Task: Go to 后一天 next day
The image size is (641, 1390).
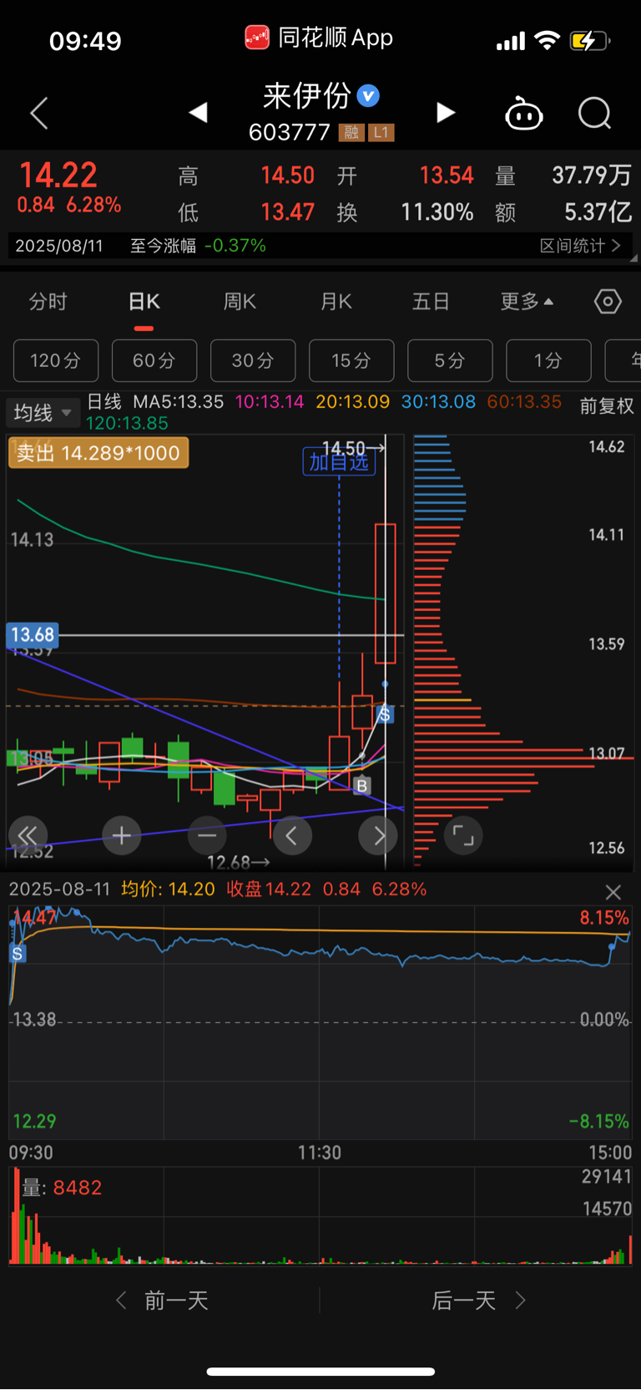Action: [478, 1301]
